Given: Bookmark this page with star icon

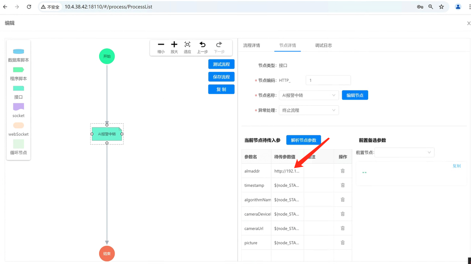Looking at the screenshot, I should (x=441, y=7).
